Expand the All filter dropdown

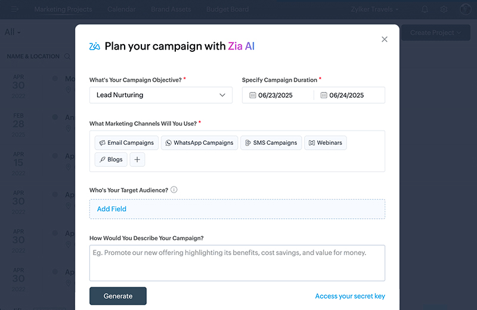tap(13, 32)
